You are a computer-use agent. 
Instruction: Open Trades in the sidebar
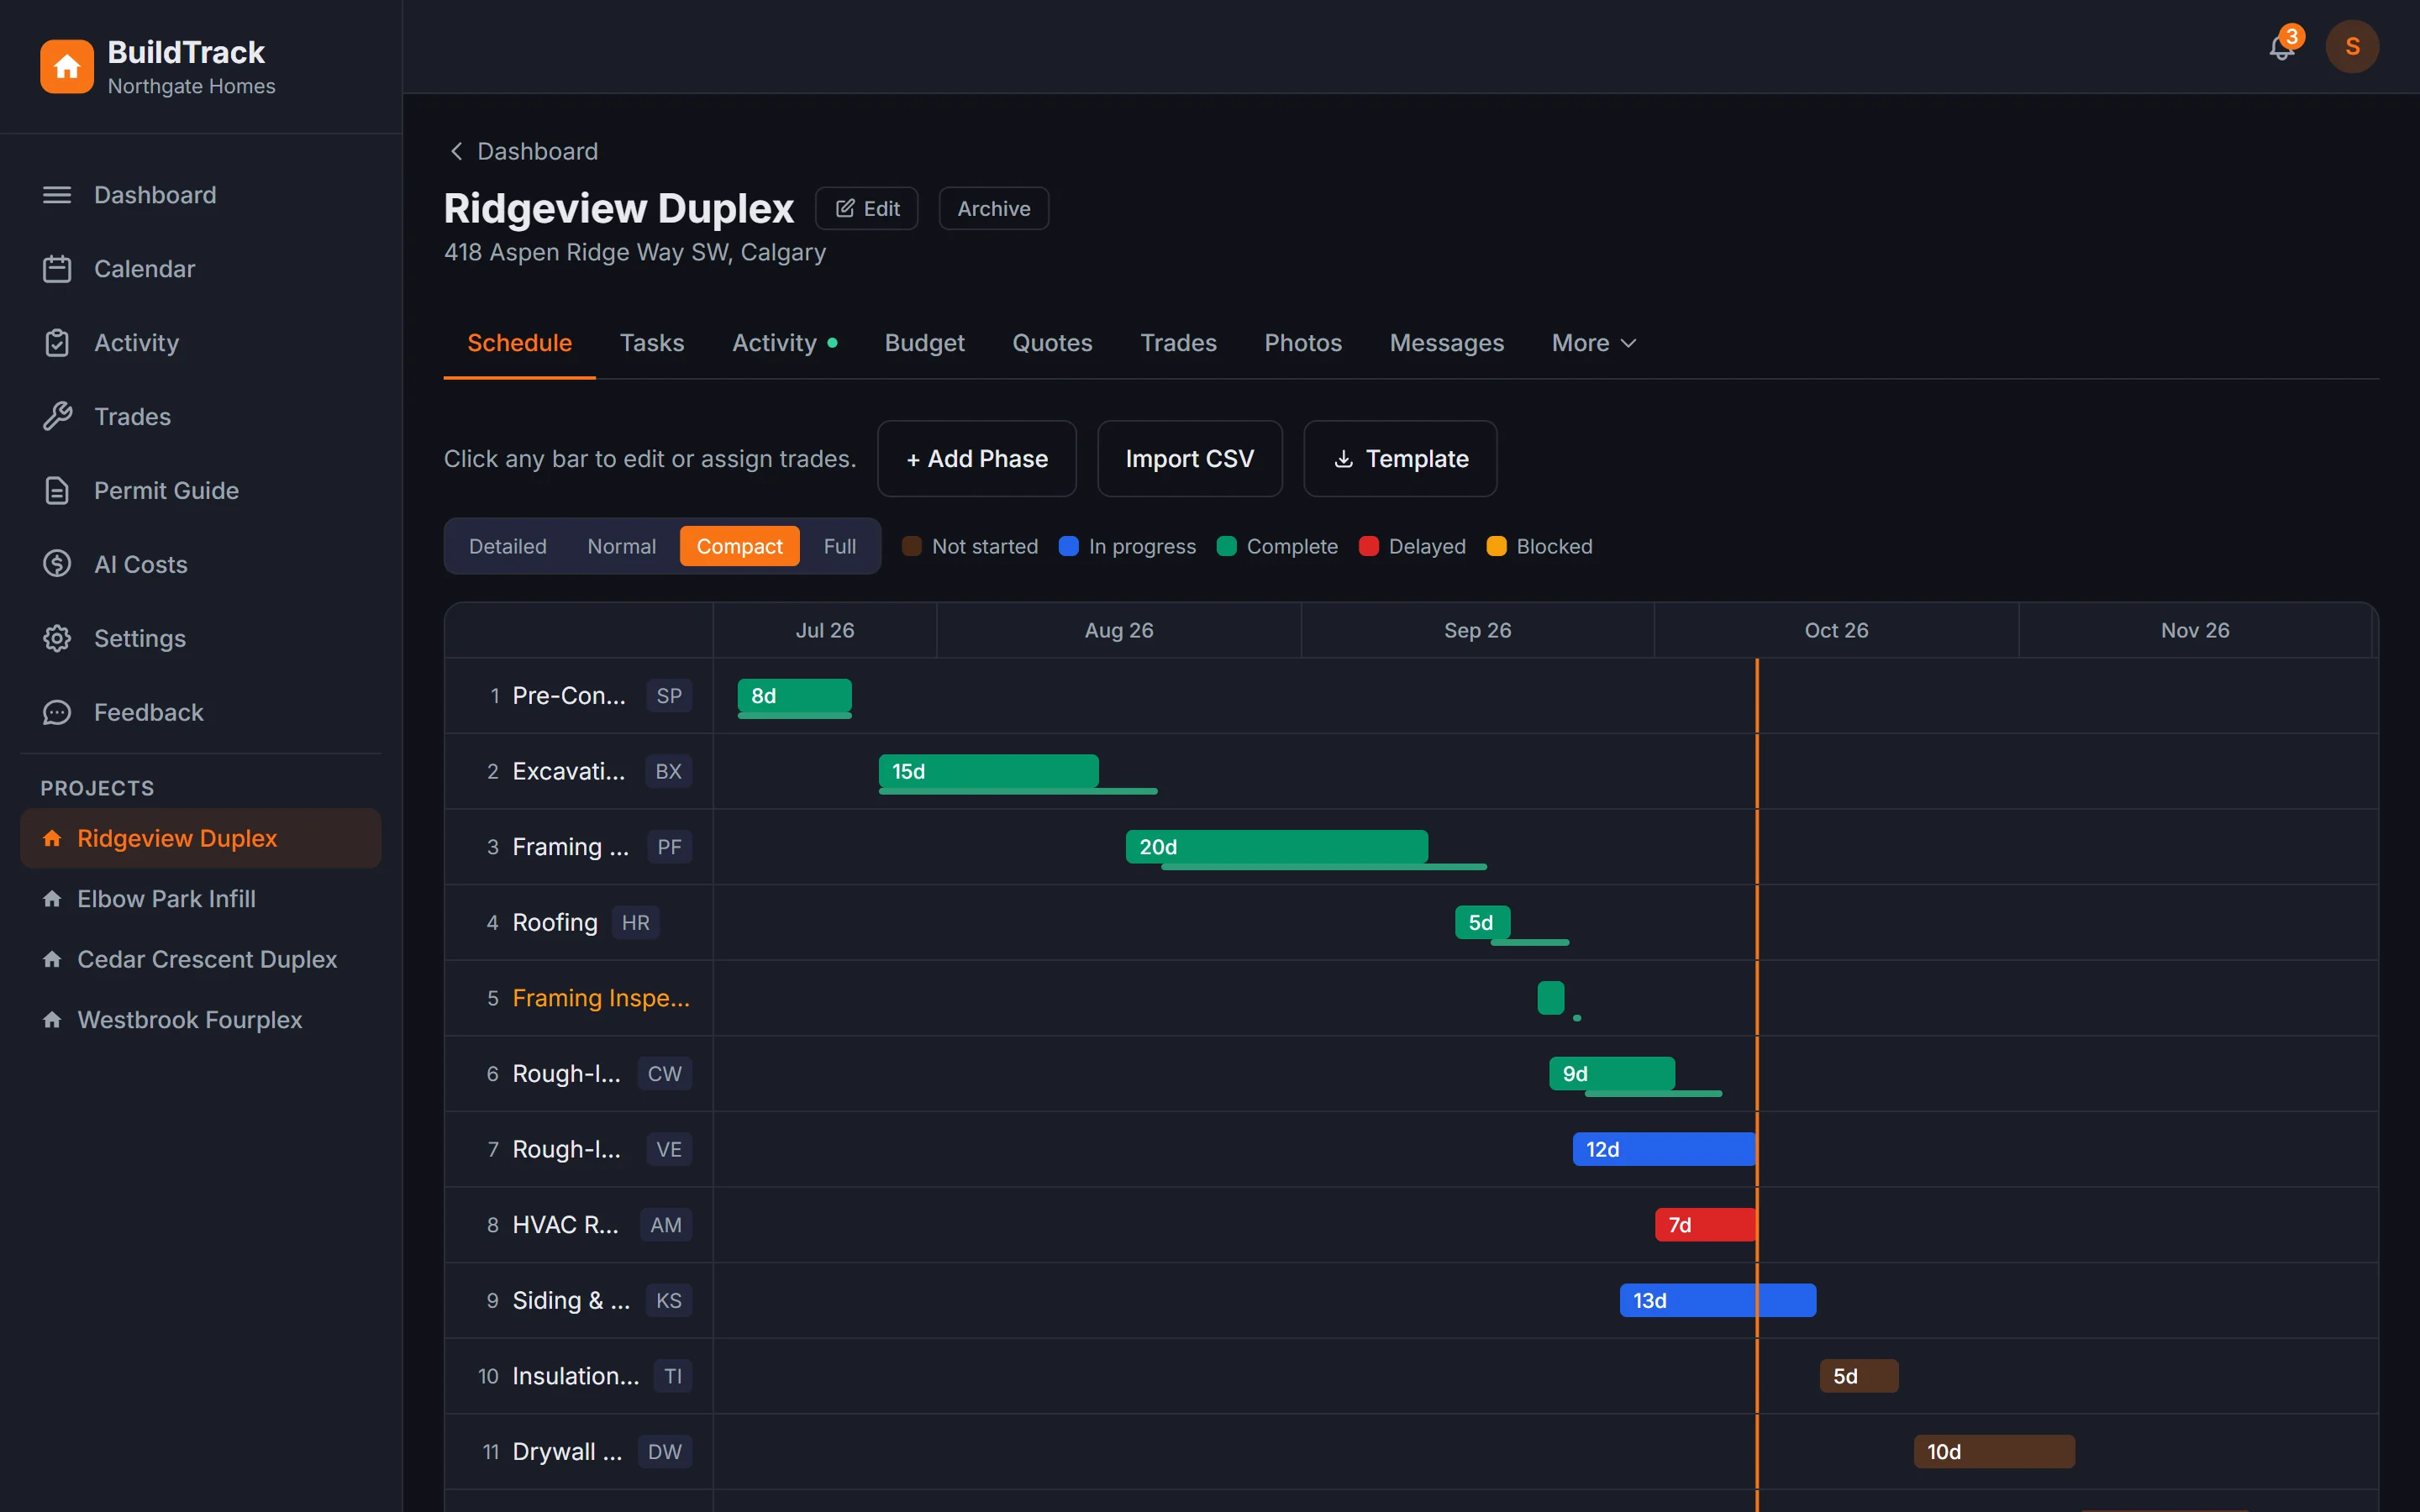tap(200, 417)
